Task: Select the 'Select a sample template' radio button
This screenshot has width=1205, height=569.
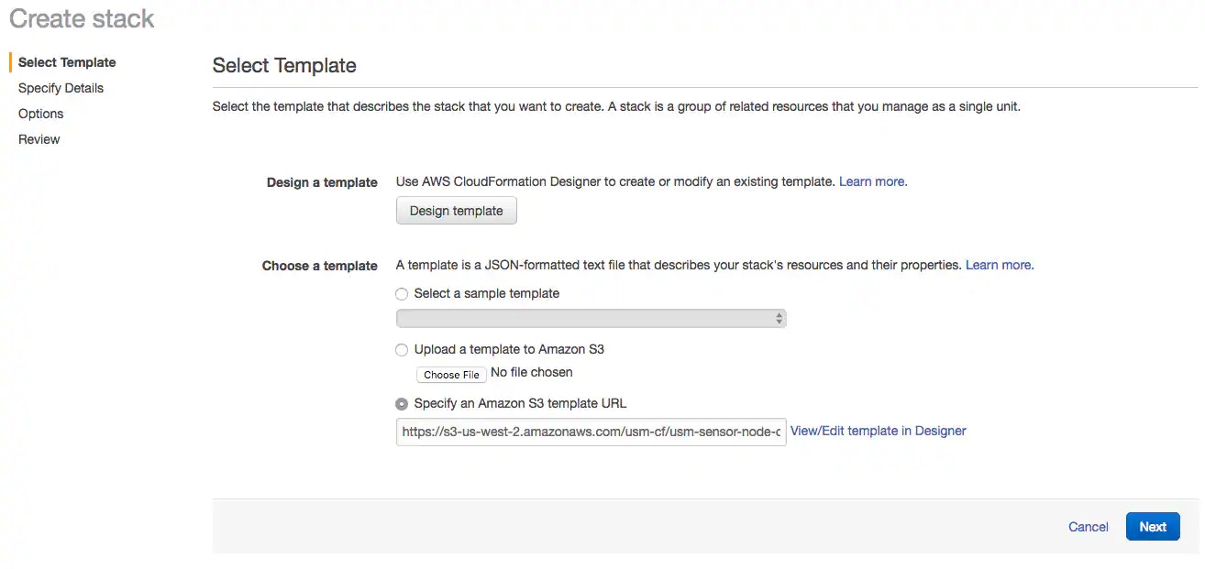Action: 402,294
